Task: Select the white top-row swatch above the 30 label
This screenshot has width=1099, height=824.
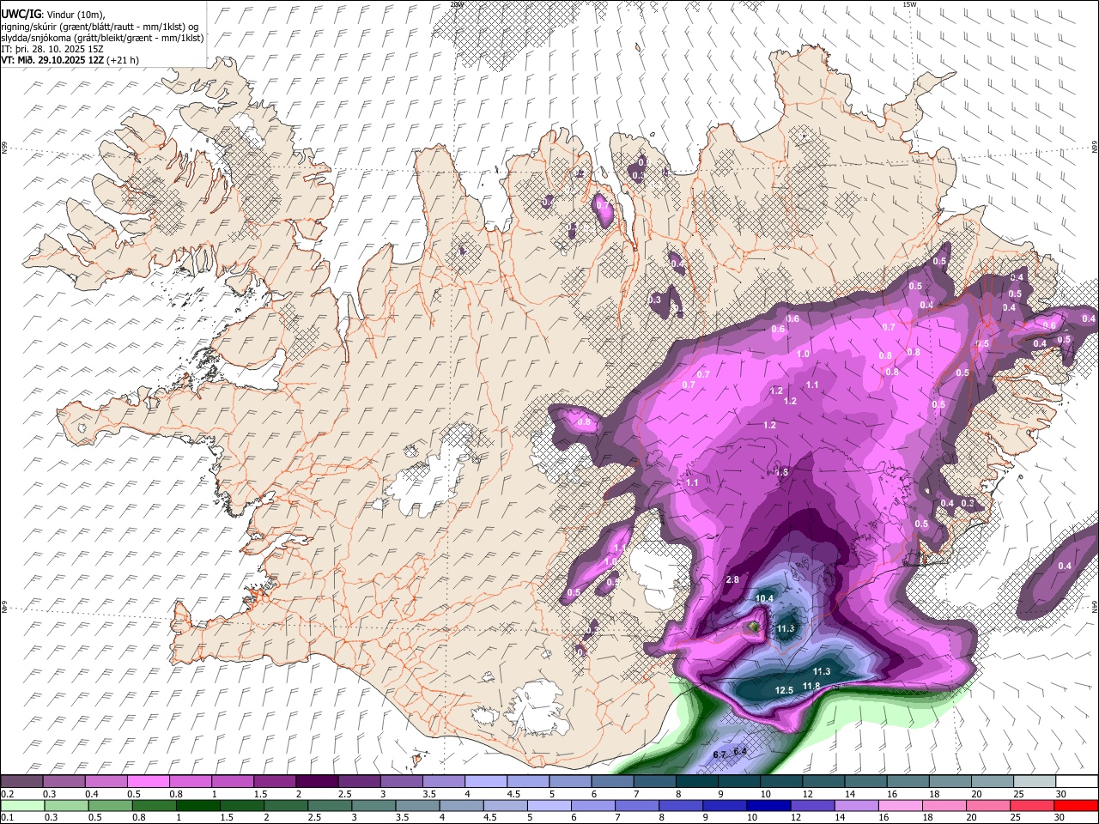Action: coord(1078,782)
